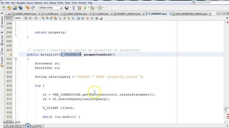Switch to SHOW_PROPERTIES_WINDOW.java tab
Screen dimensions: 229x128
click(191, 14)
